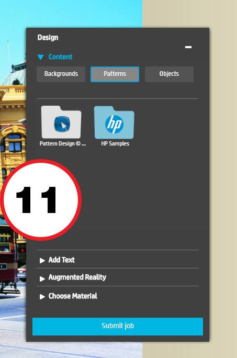This screenshot has height=358, width=237.
Task: Click the Design panel title
Action: pyautogui.click(x=48, y=38)
